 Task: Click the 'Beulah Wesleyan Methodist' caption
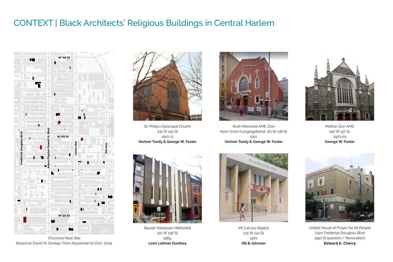coord(167,228)
